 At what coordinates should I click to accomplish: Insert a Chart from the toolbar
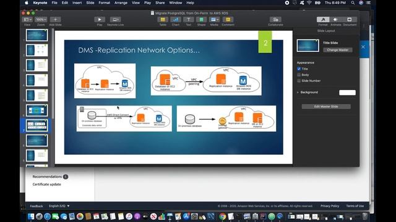tap(176, 20)
